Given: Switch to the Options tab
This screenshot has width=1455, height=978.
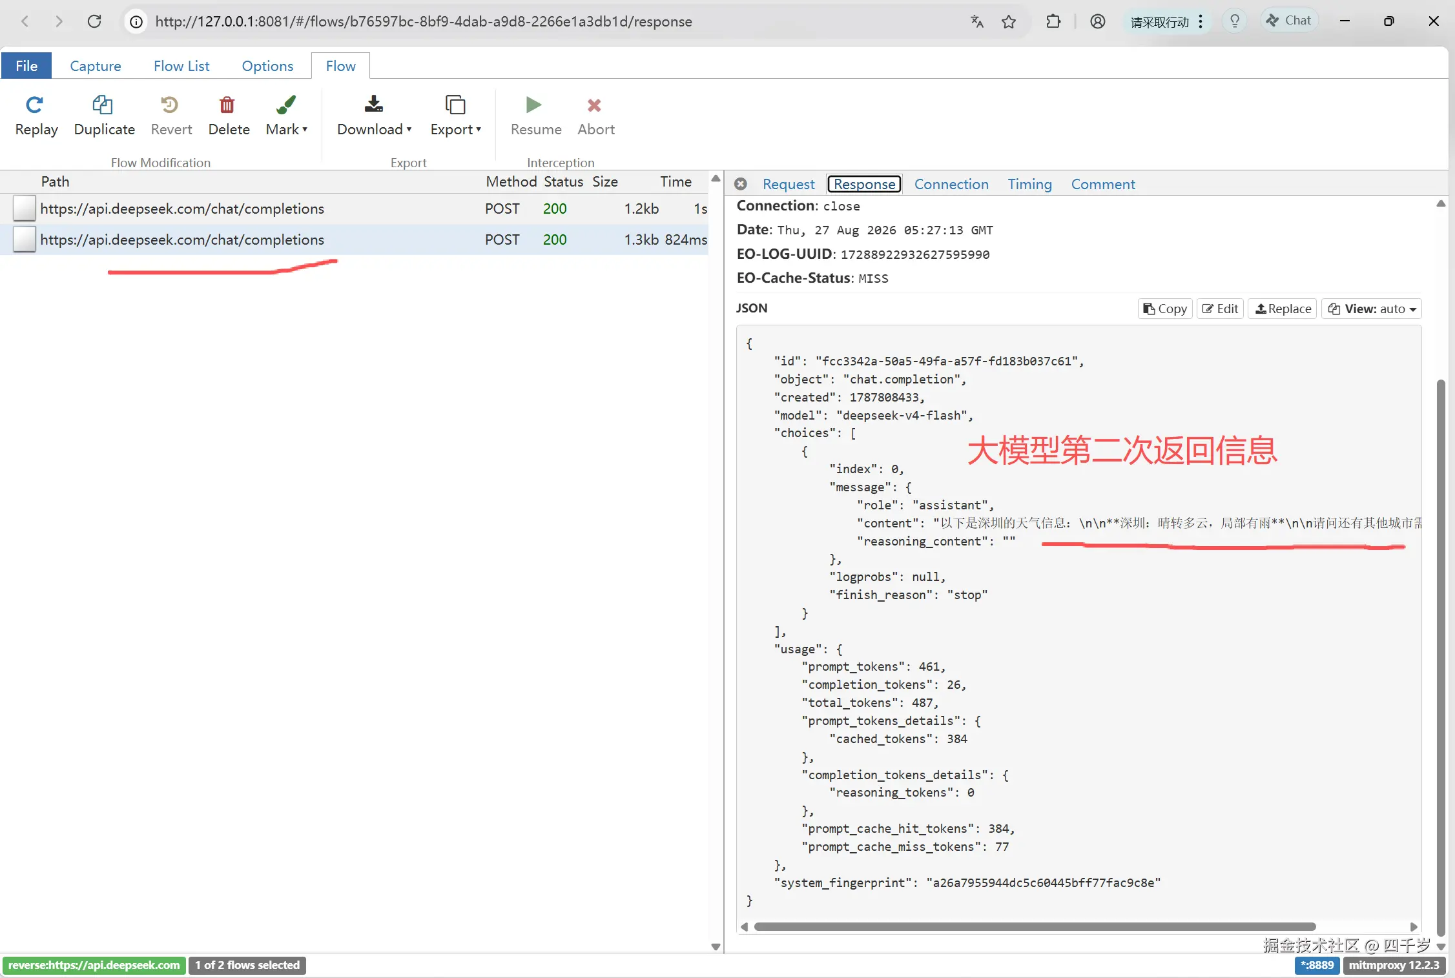Looking at the screenshot, I should (267, 66).
